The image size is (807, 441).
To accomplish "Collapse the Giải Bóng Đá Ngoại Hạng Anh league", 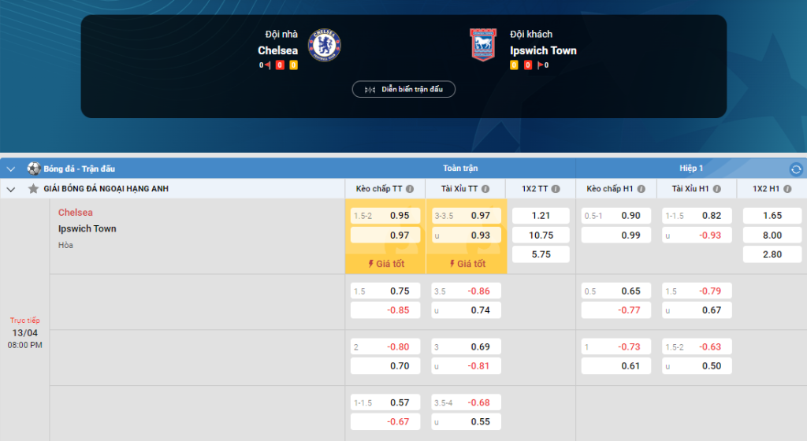I will click(10, 189).
